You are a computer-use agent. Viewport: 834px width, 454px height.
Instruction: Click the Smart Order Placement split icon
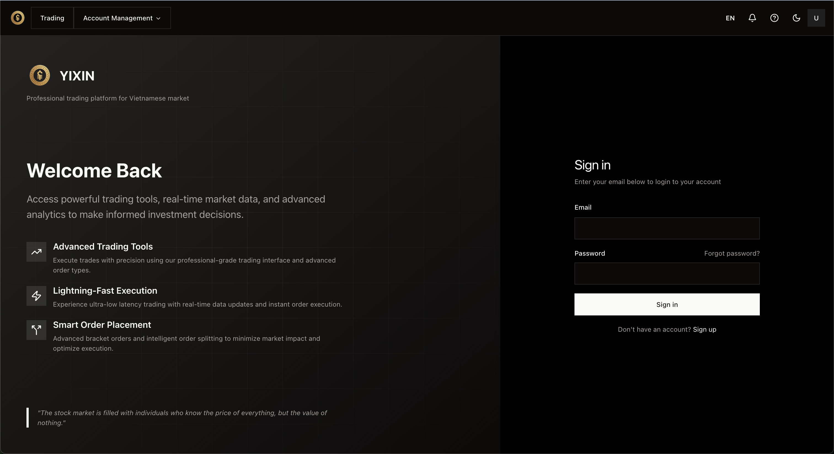pos(36,330)
